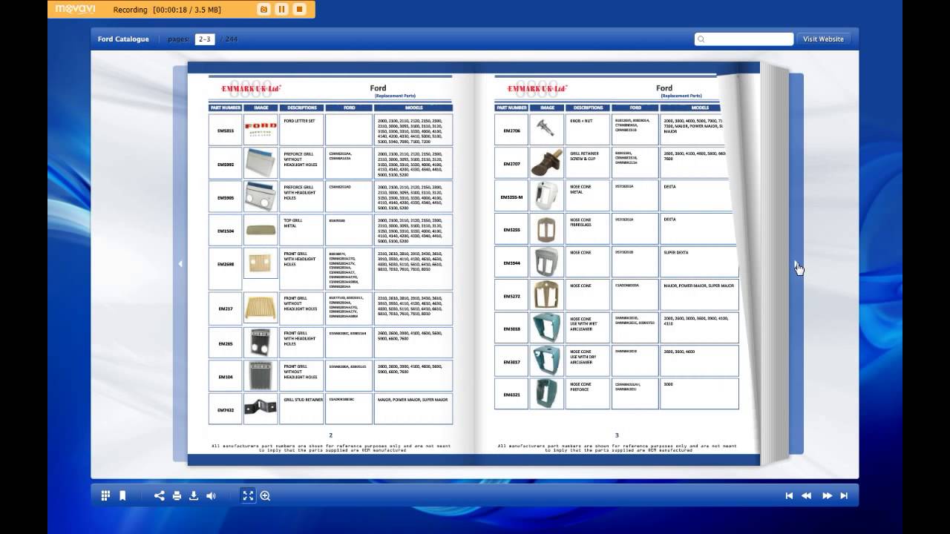The height and width of the screenshot is (534, 950).
Task: Select the EM3017 nose cone image
Action: 546,361
